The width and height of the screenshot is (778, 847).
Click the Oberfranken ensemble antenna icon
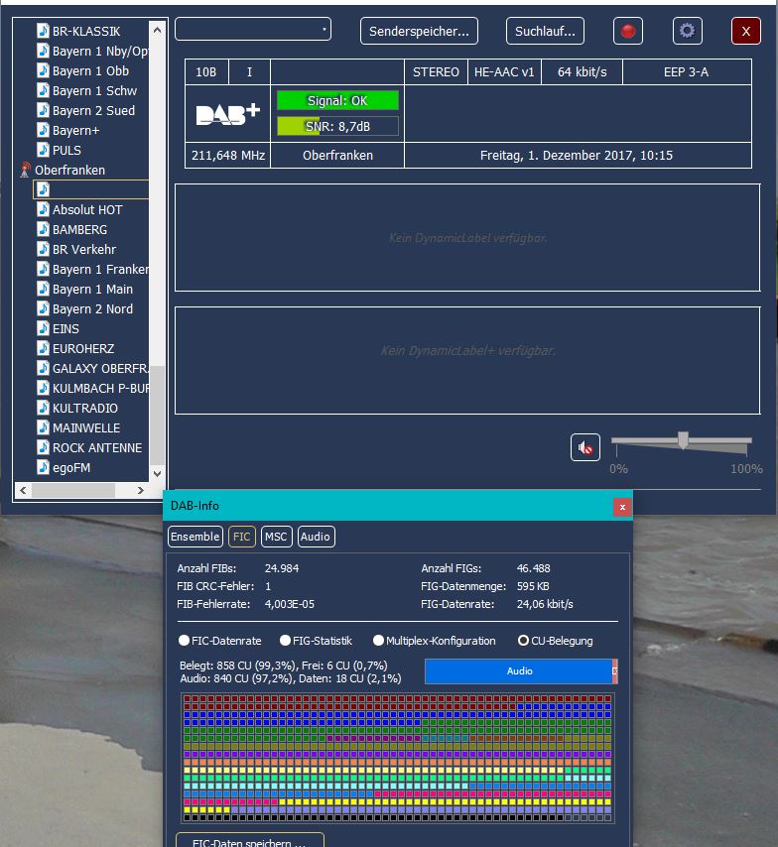coord(26,171)
